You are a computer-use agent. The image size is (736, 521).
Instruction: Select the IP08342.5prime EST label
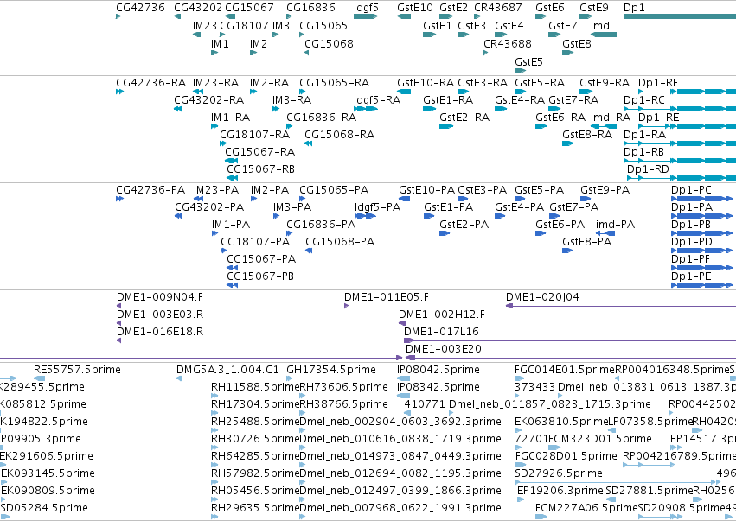coord(438,387)
